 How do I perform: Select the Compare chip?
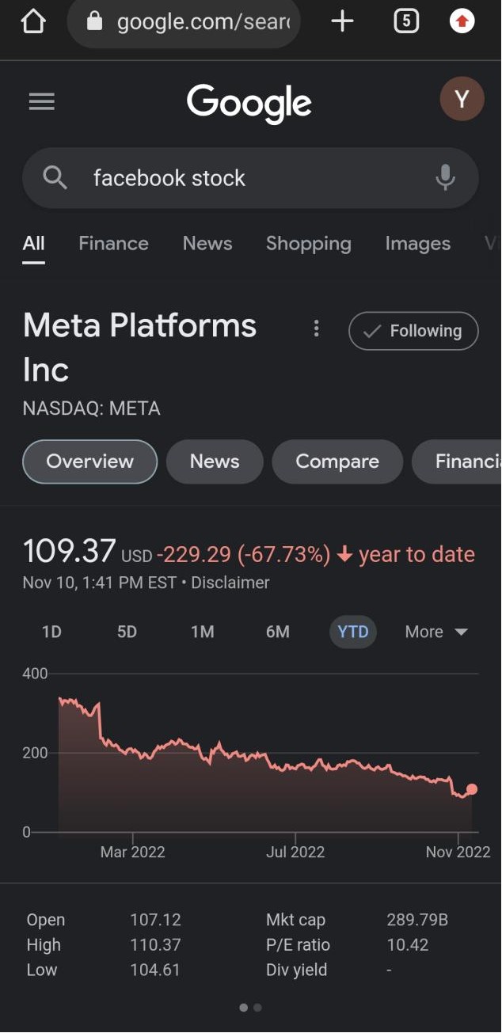[337, 461]
